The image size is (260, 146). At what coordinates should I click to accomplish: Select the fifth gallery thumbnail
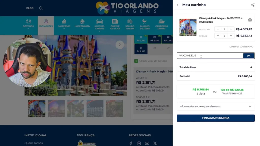(x=115, y=108)
